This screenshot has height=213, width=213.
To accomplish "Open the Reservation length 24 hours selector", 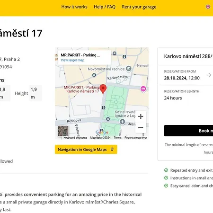I will pyautogui.click(x=186, y=95).
